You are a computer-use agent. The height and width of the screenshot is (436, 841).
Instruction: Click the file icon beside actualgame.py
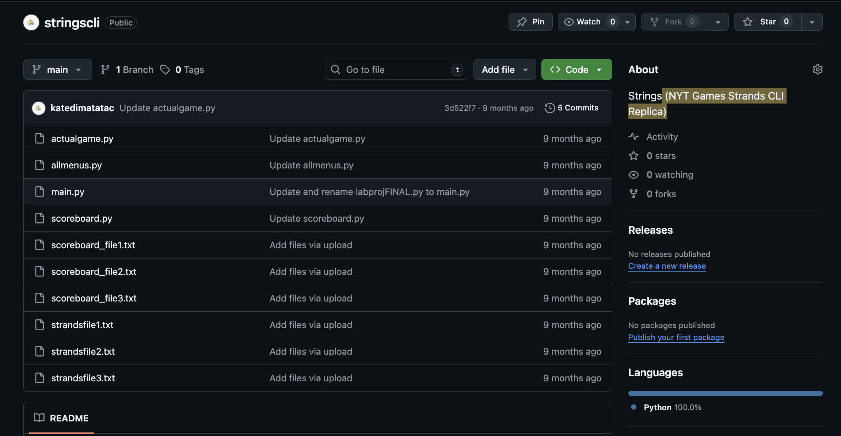click(39, 139)
